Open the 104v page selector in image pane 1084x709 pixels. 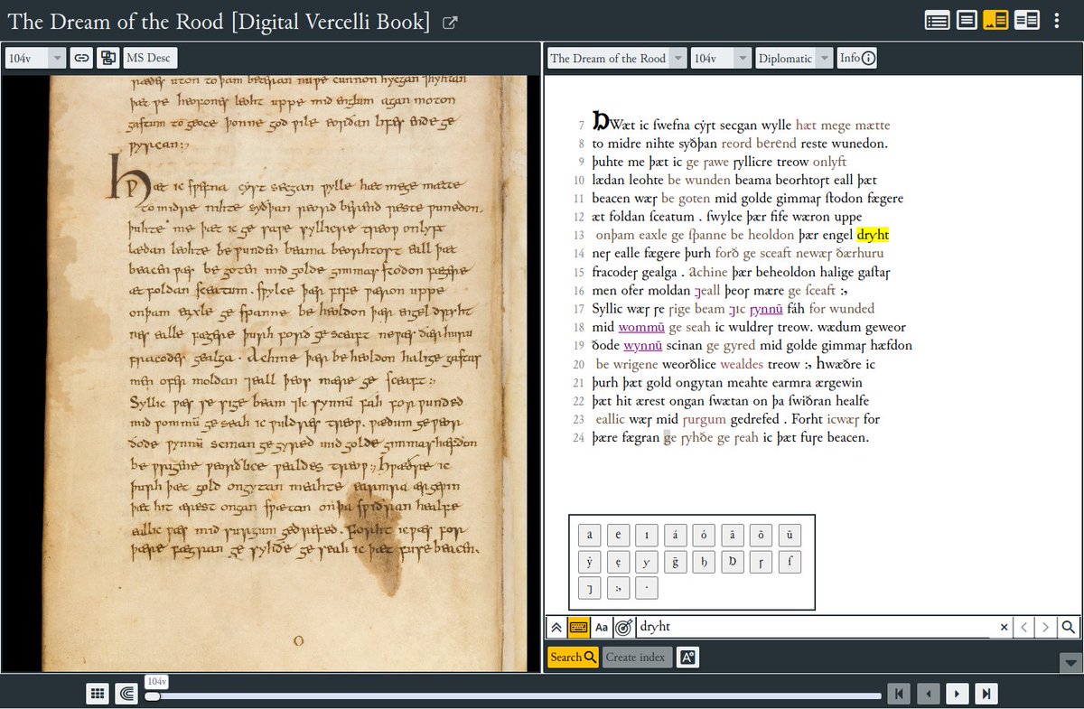[x=35, y=58]
